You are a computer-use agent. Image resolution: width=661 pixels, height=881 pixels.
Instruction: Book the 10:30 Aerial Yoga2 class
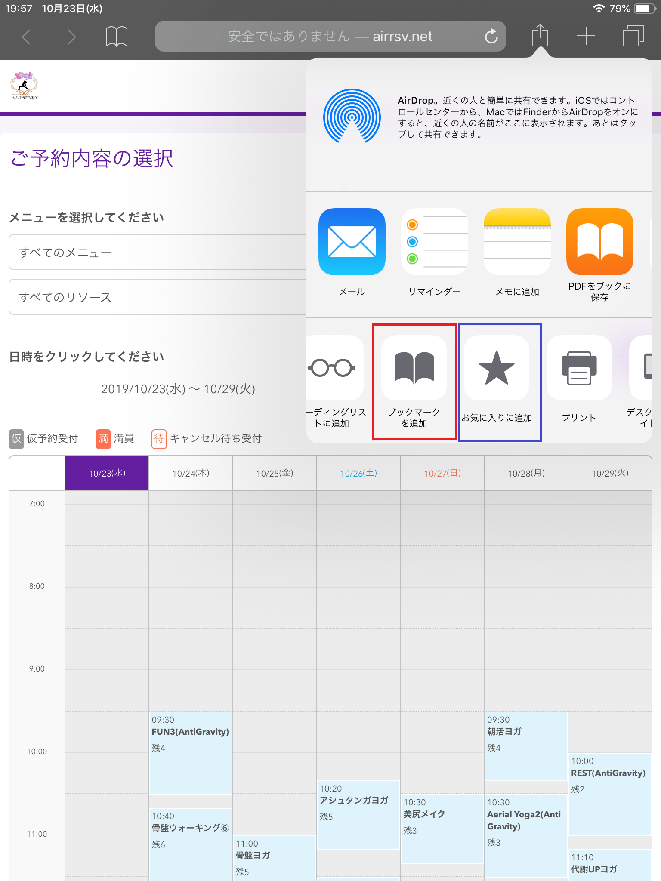click(526, 835)
